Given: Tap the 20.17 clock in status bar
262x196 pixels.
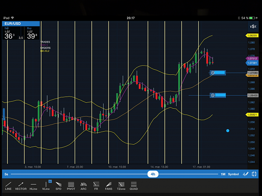Looking at the screenshot, I should pos(131,18).
